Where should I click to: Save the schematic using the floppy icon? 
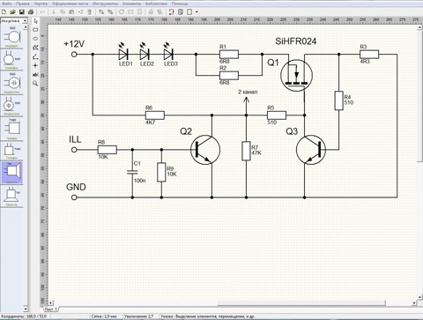coord(21,12)
